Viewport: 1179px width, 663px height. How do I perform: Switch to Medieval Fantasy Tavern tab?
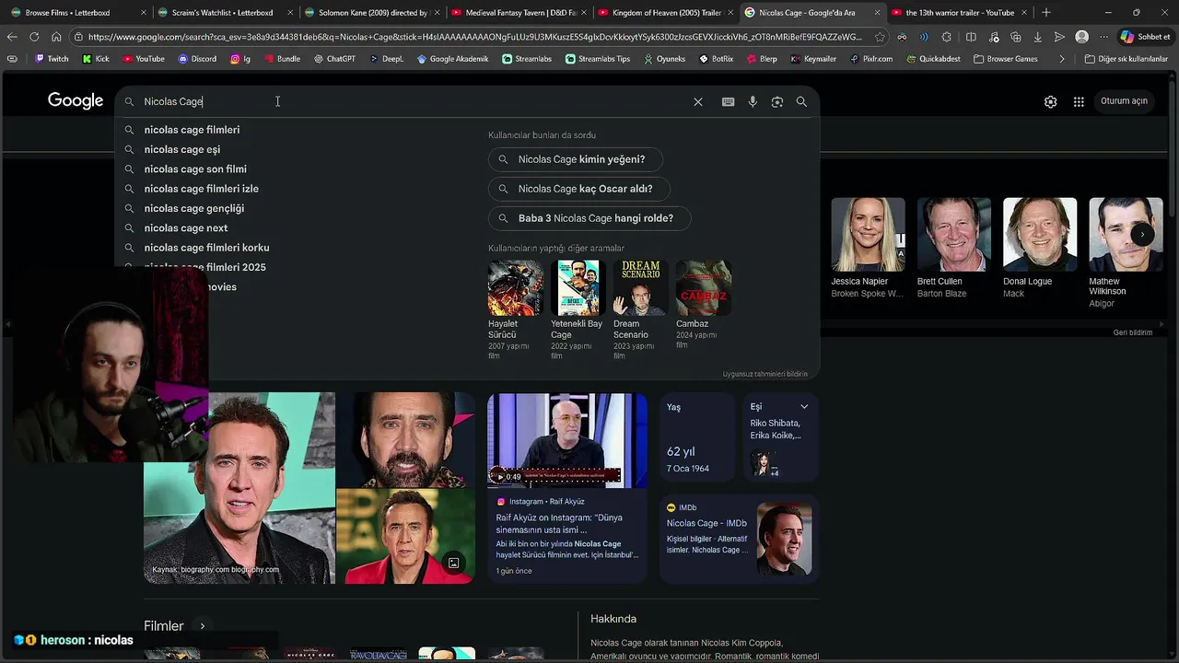pos(518,13)
